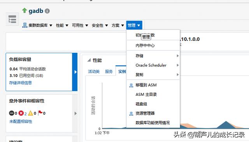Click the cluster database icon in menu bar
The height and width of the screenshot is (142, 249).
coord(25,25)
